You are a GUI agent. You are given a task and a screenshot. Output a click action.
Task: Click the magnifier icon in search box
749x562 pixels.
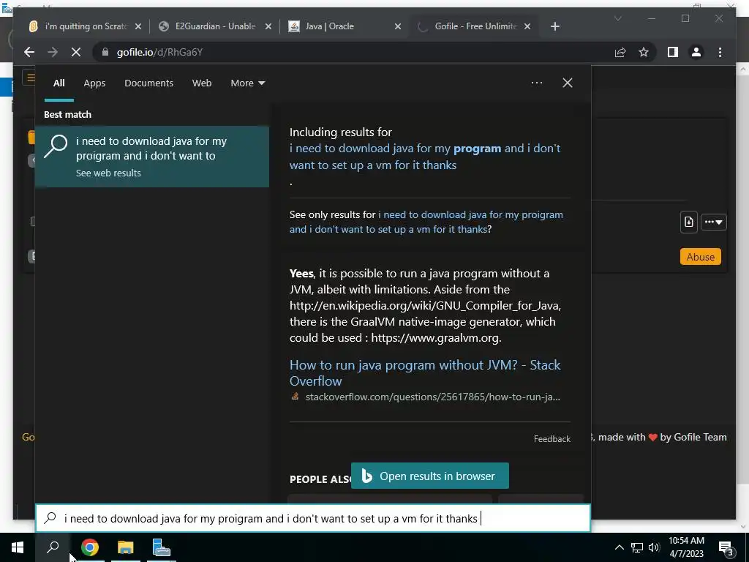click(50, 518)
